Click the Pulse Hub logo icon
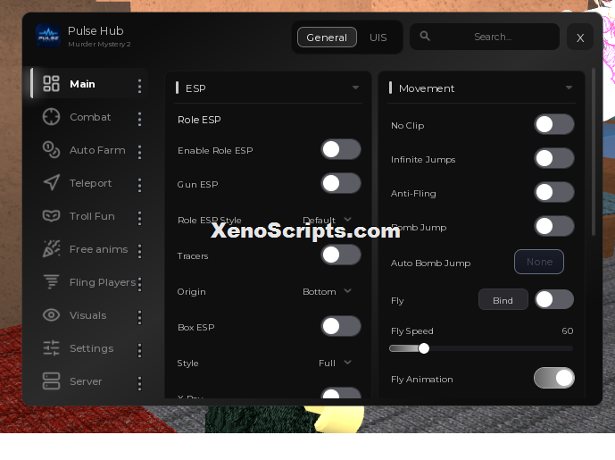This screenshot has height=460, width=615. tap(48, 36)
